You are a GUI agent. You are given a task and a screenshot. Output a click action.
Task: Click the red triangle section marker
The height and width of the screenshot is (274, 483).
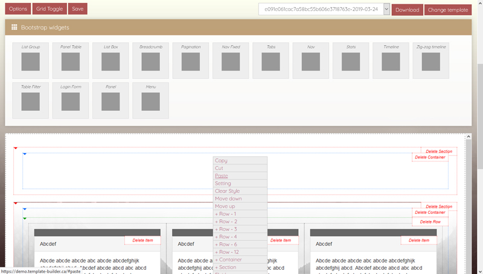[16, 148]
